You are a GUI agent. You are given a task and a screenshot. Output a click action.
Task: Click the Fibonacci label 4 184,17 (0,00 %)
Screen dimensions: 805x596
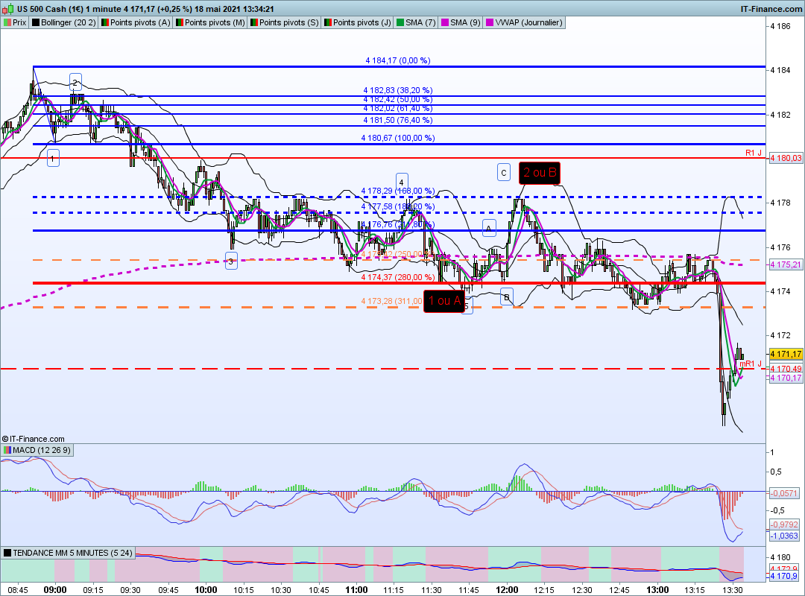click(x=398, y=60)
